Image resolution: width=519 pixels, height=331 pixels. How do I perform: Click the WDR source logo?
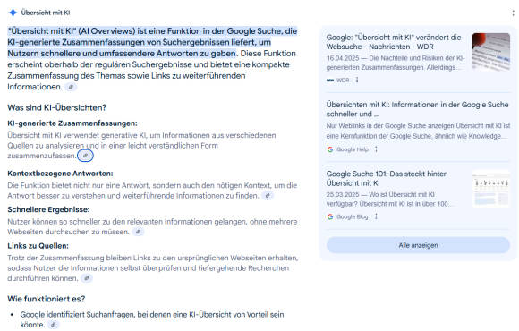click(330, 81)
